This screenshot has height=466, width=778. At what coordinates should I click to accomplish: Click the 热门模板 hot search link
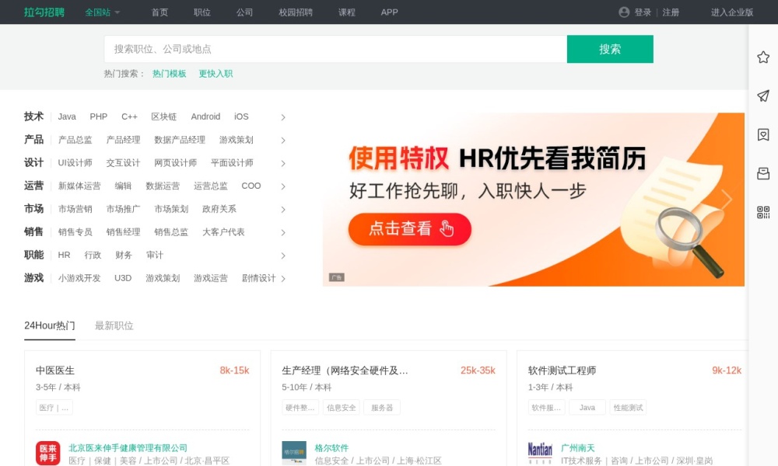(169, 74)
